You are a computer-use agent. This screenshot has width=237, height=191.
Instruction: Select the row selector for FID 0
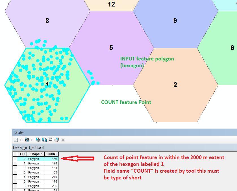click(x=15, y=159)
